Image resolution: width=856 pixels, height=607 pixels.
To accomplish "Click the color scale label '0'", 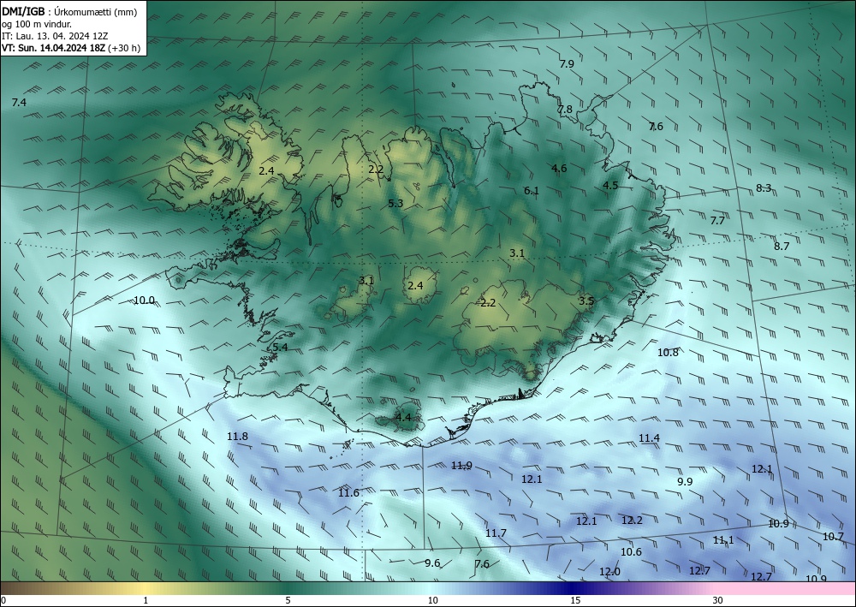I will pos(3,600).
